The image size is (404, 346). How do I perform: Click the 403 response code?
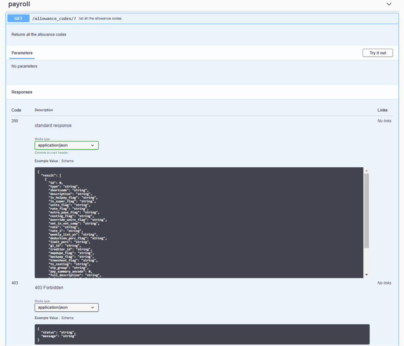click(15, 283)
